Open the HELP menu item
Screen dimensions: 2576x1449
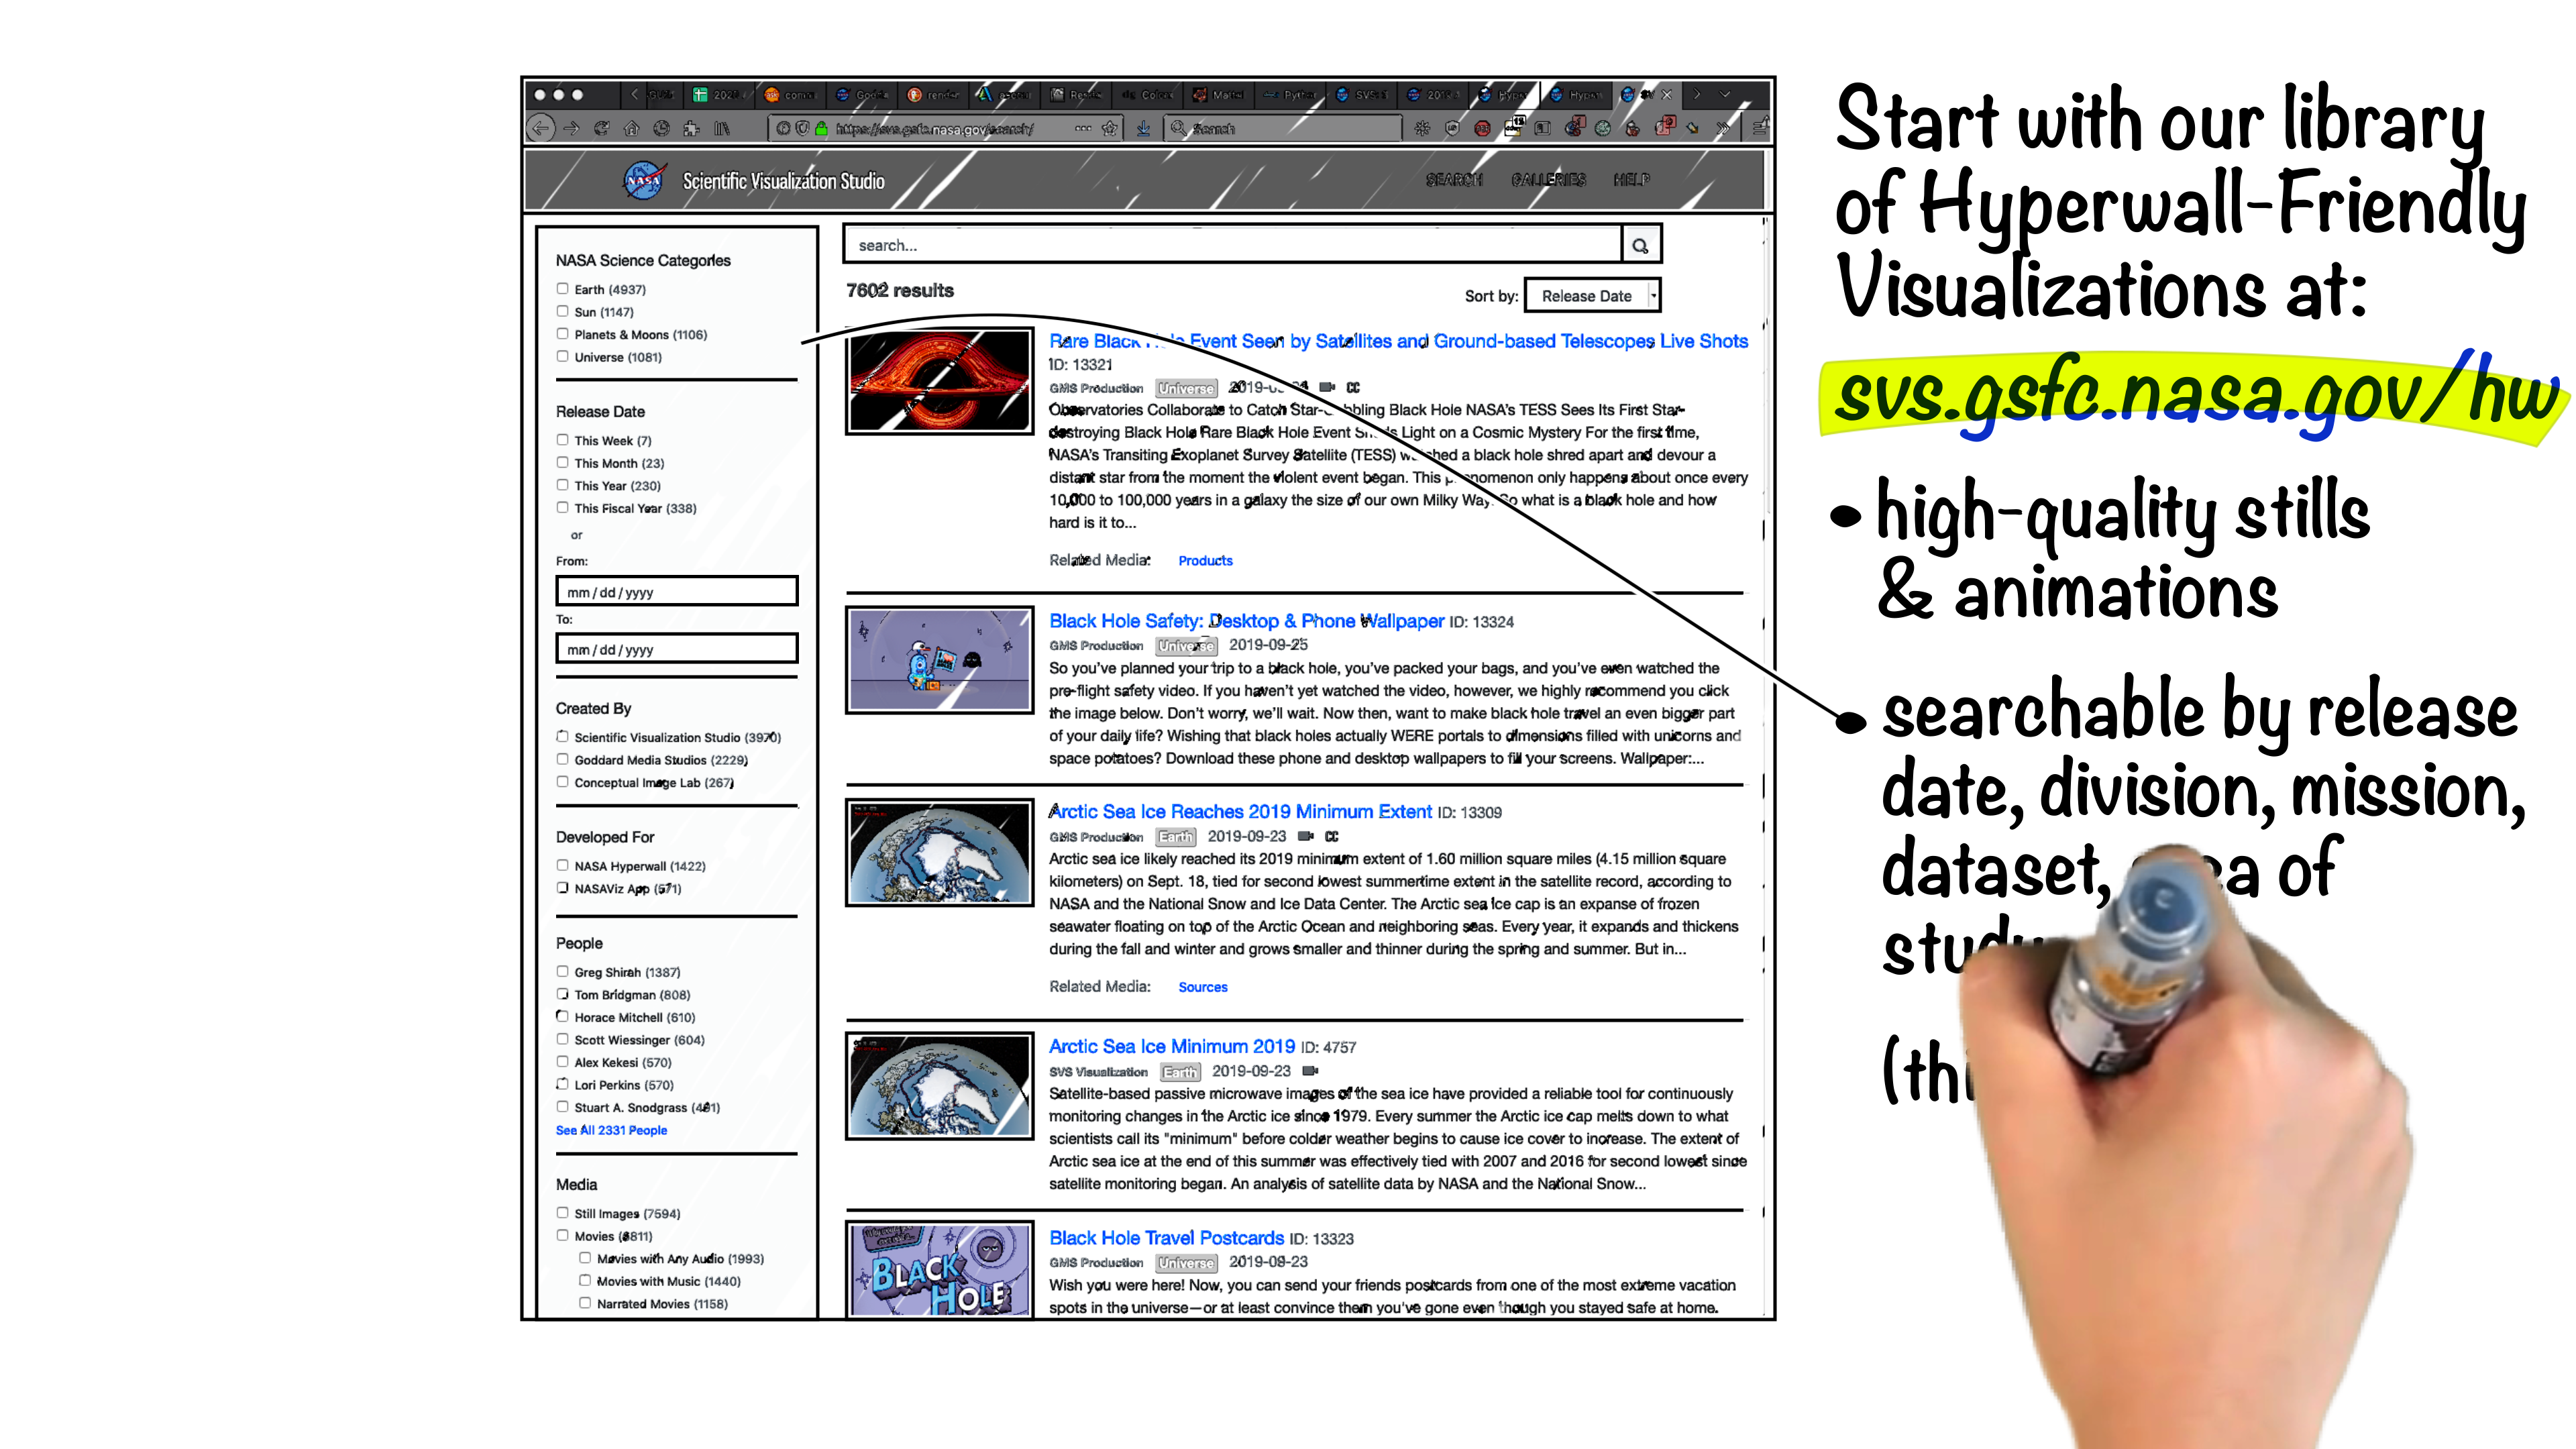pyautogui.click(x=1631, y=180)
